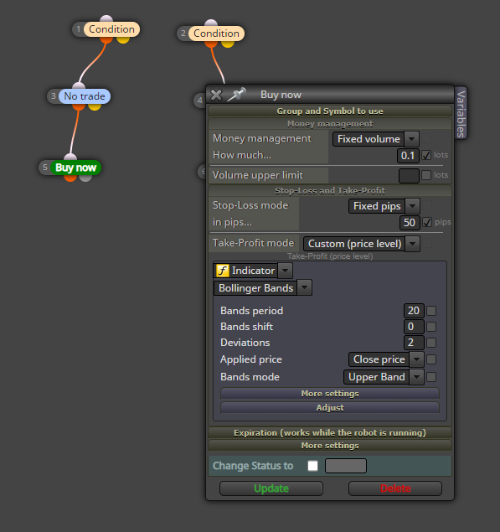Click the Indicator function icon
Viewport: 500px width, 532px height.
point(223,271)
